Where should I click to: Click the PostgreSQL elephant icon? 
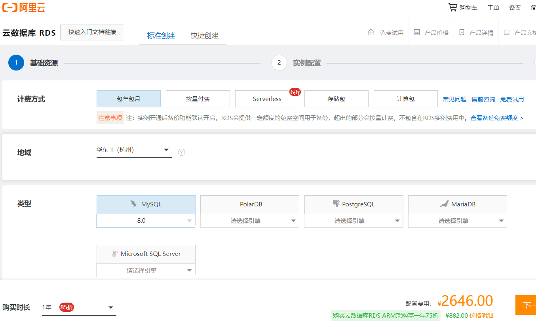pos(336,204)
